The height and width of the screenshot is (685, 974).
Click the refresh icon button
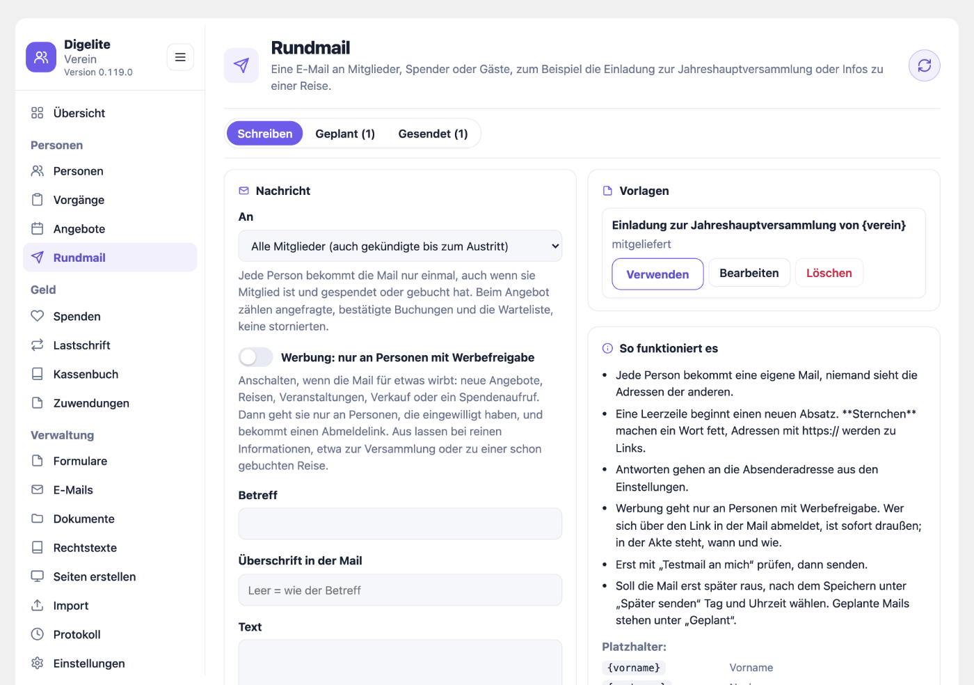925,65
